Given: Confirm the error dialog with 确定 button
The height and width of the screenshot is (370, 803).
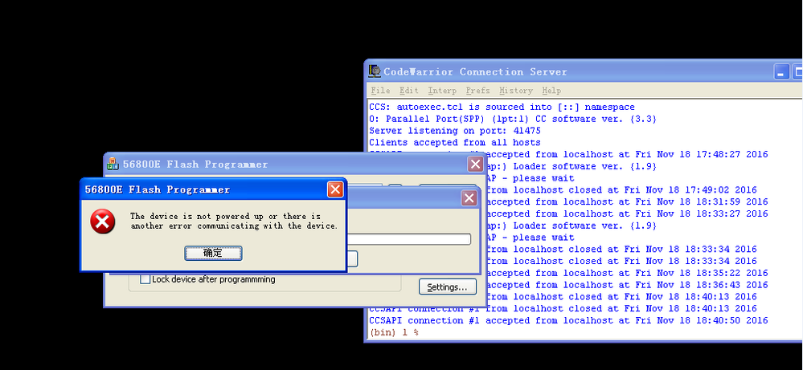Looking at the screenshot, I should click(x=213, y=253).
